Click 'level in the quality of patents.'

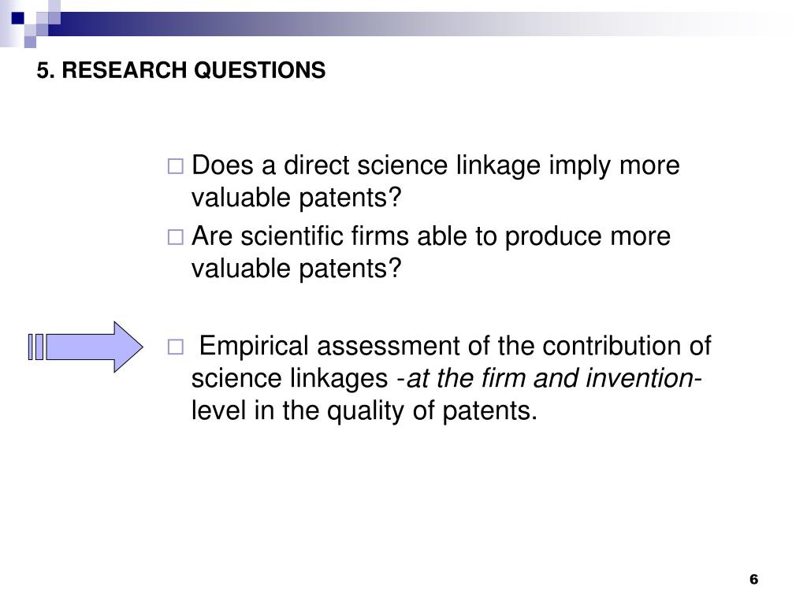pyautogui.click(x=364, y=410)
